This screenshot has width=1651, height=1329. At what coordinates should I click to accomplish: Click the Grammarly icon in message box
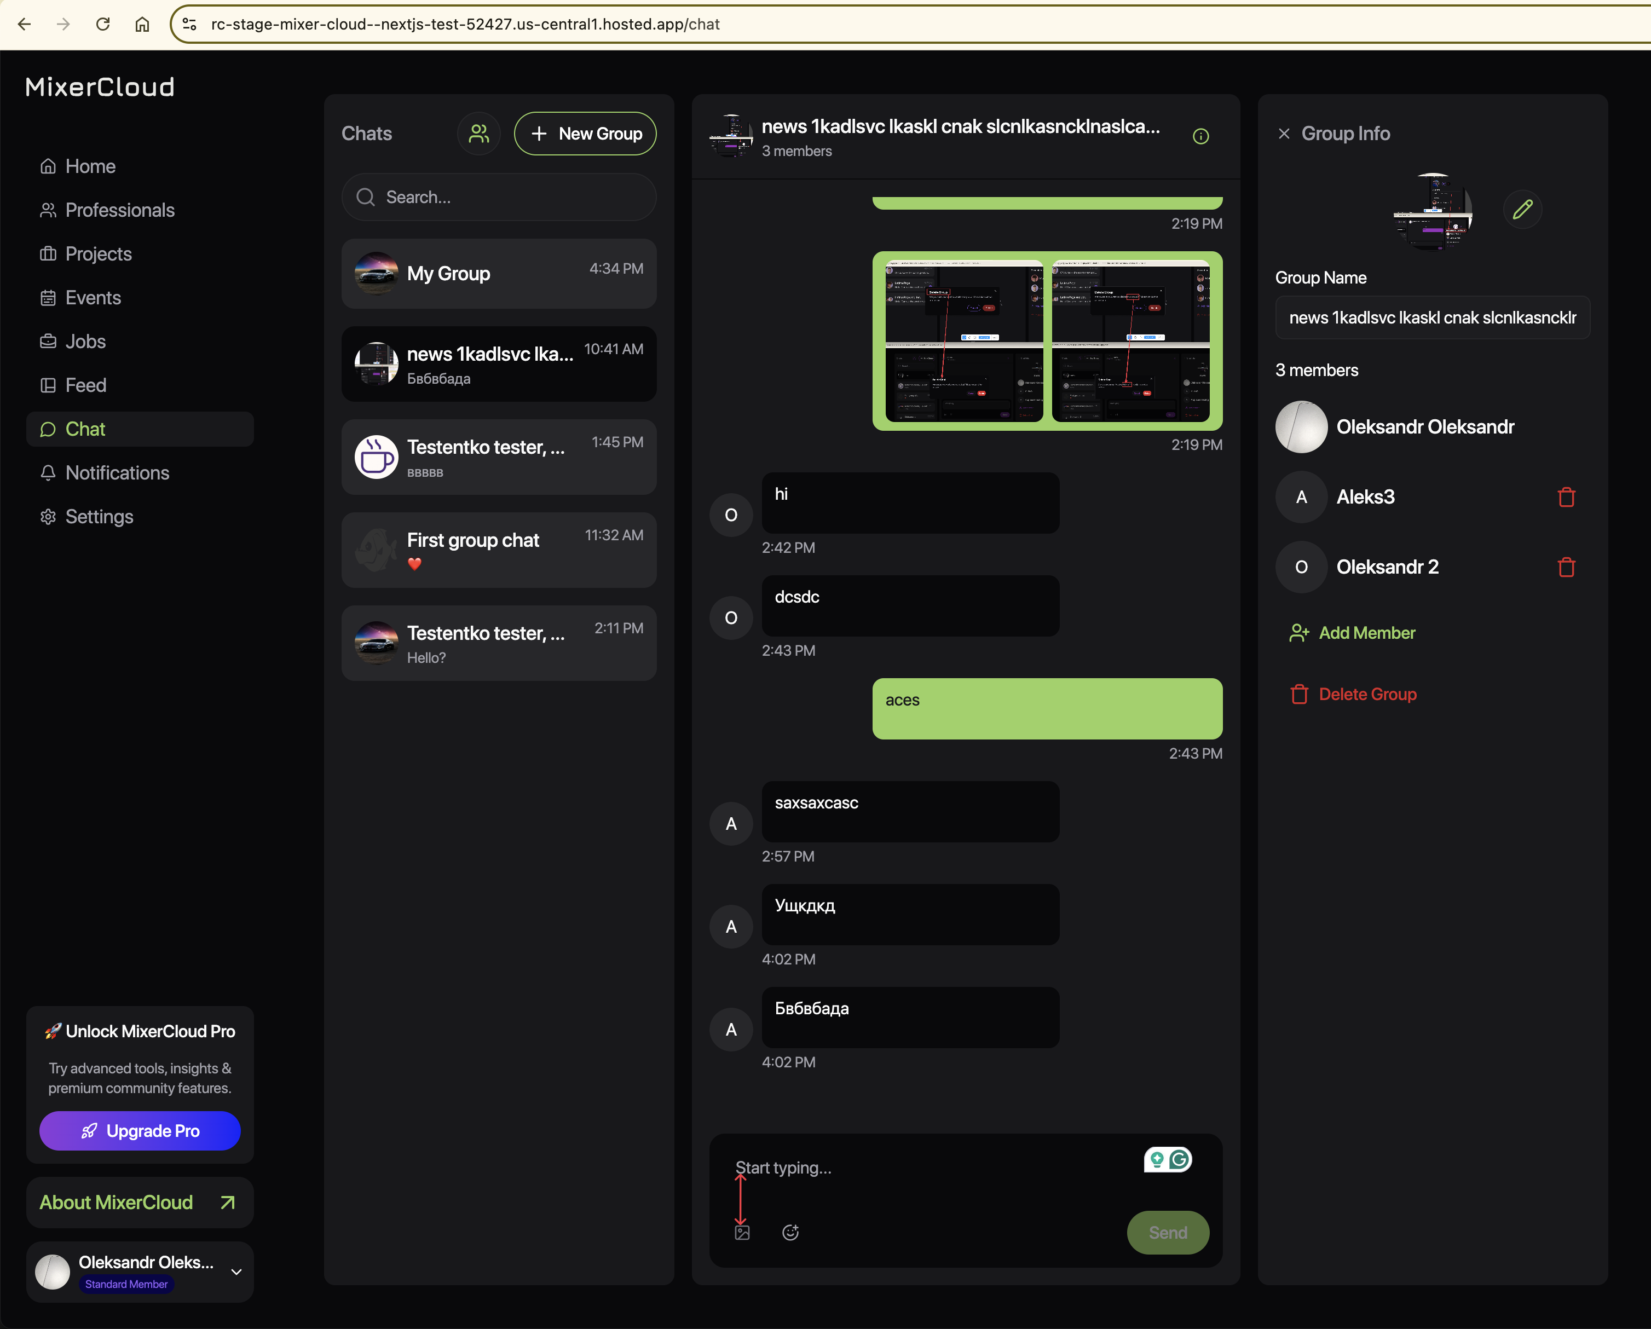click(1179, 1160)
